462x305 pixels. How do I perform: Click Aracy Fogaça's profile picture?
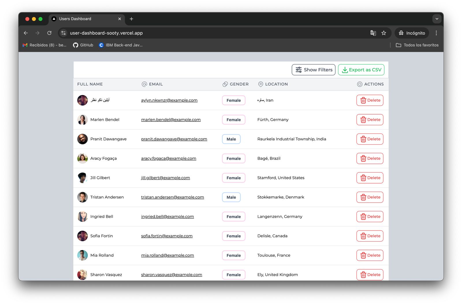click(82, 158)
